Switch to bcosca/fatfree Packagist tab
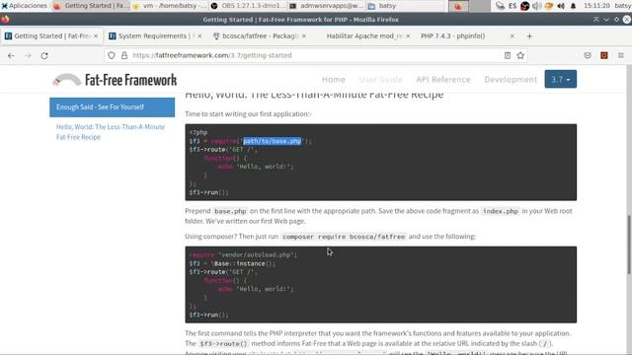Image resolution: width=632 pixels, height=355 pixels. point(260,36)
